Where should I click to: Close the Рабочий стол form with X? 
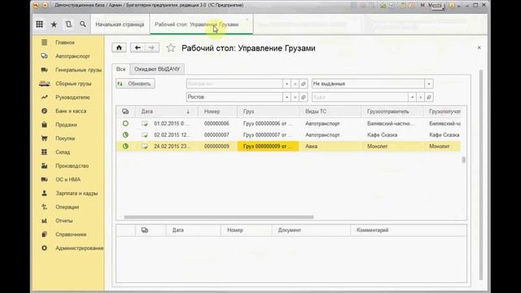coord(479,48)
